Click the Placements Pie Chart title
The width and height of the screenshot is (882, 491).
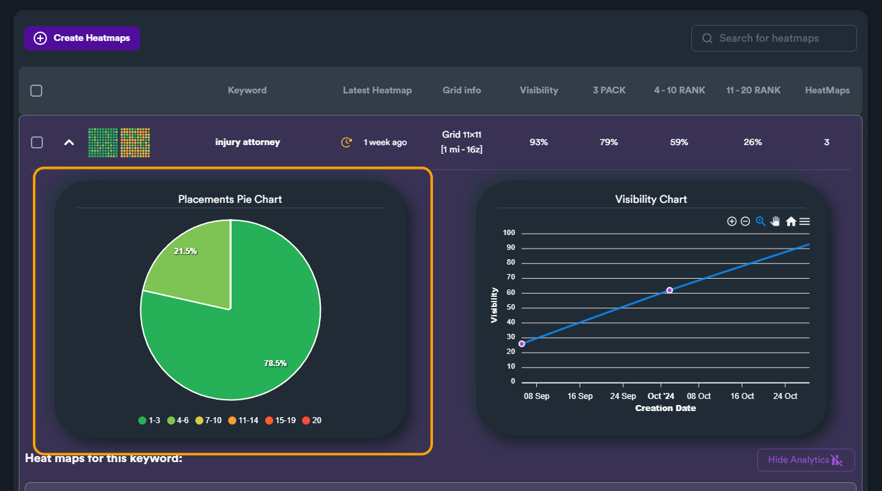coord(230,199)
